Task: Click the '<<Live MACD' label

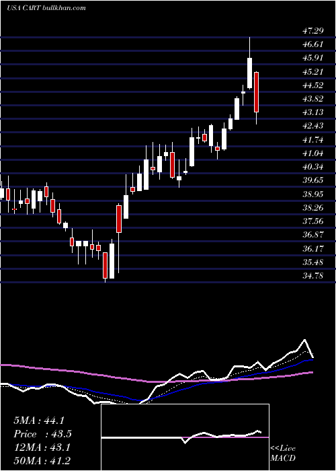Action: 283,454
